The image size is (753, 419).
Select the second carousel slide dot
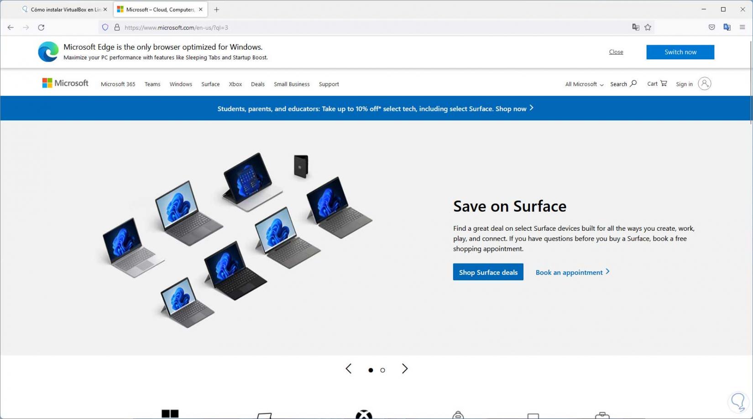click(x=383, y=370)
